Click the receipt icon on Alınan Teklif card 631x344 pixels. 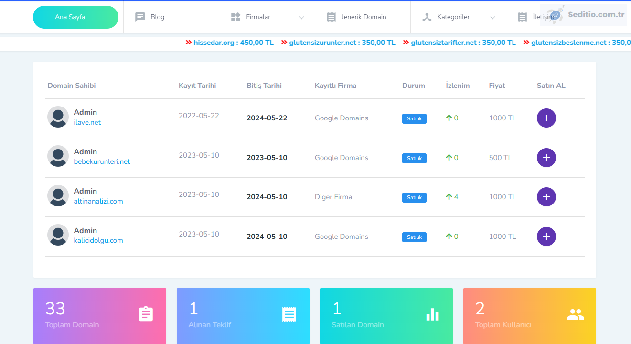click(289, 314)
